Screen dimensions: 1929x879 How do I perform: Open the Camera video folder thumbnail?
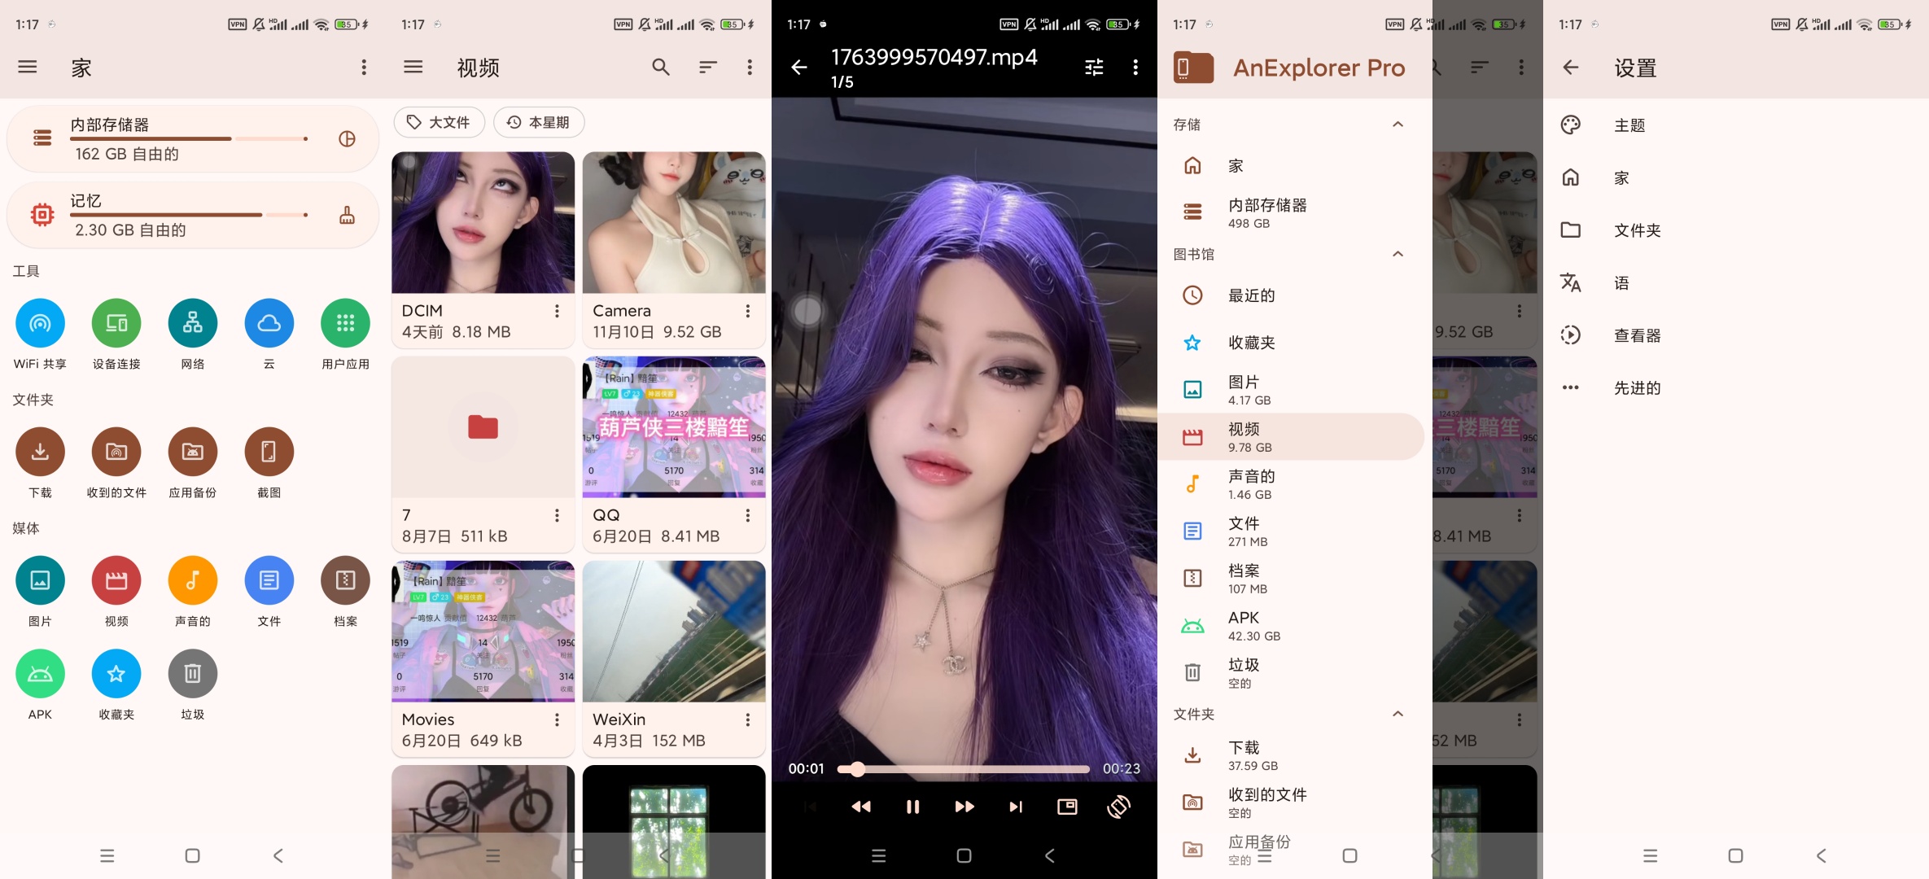[674, 223]
